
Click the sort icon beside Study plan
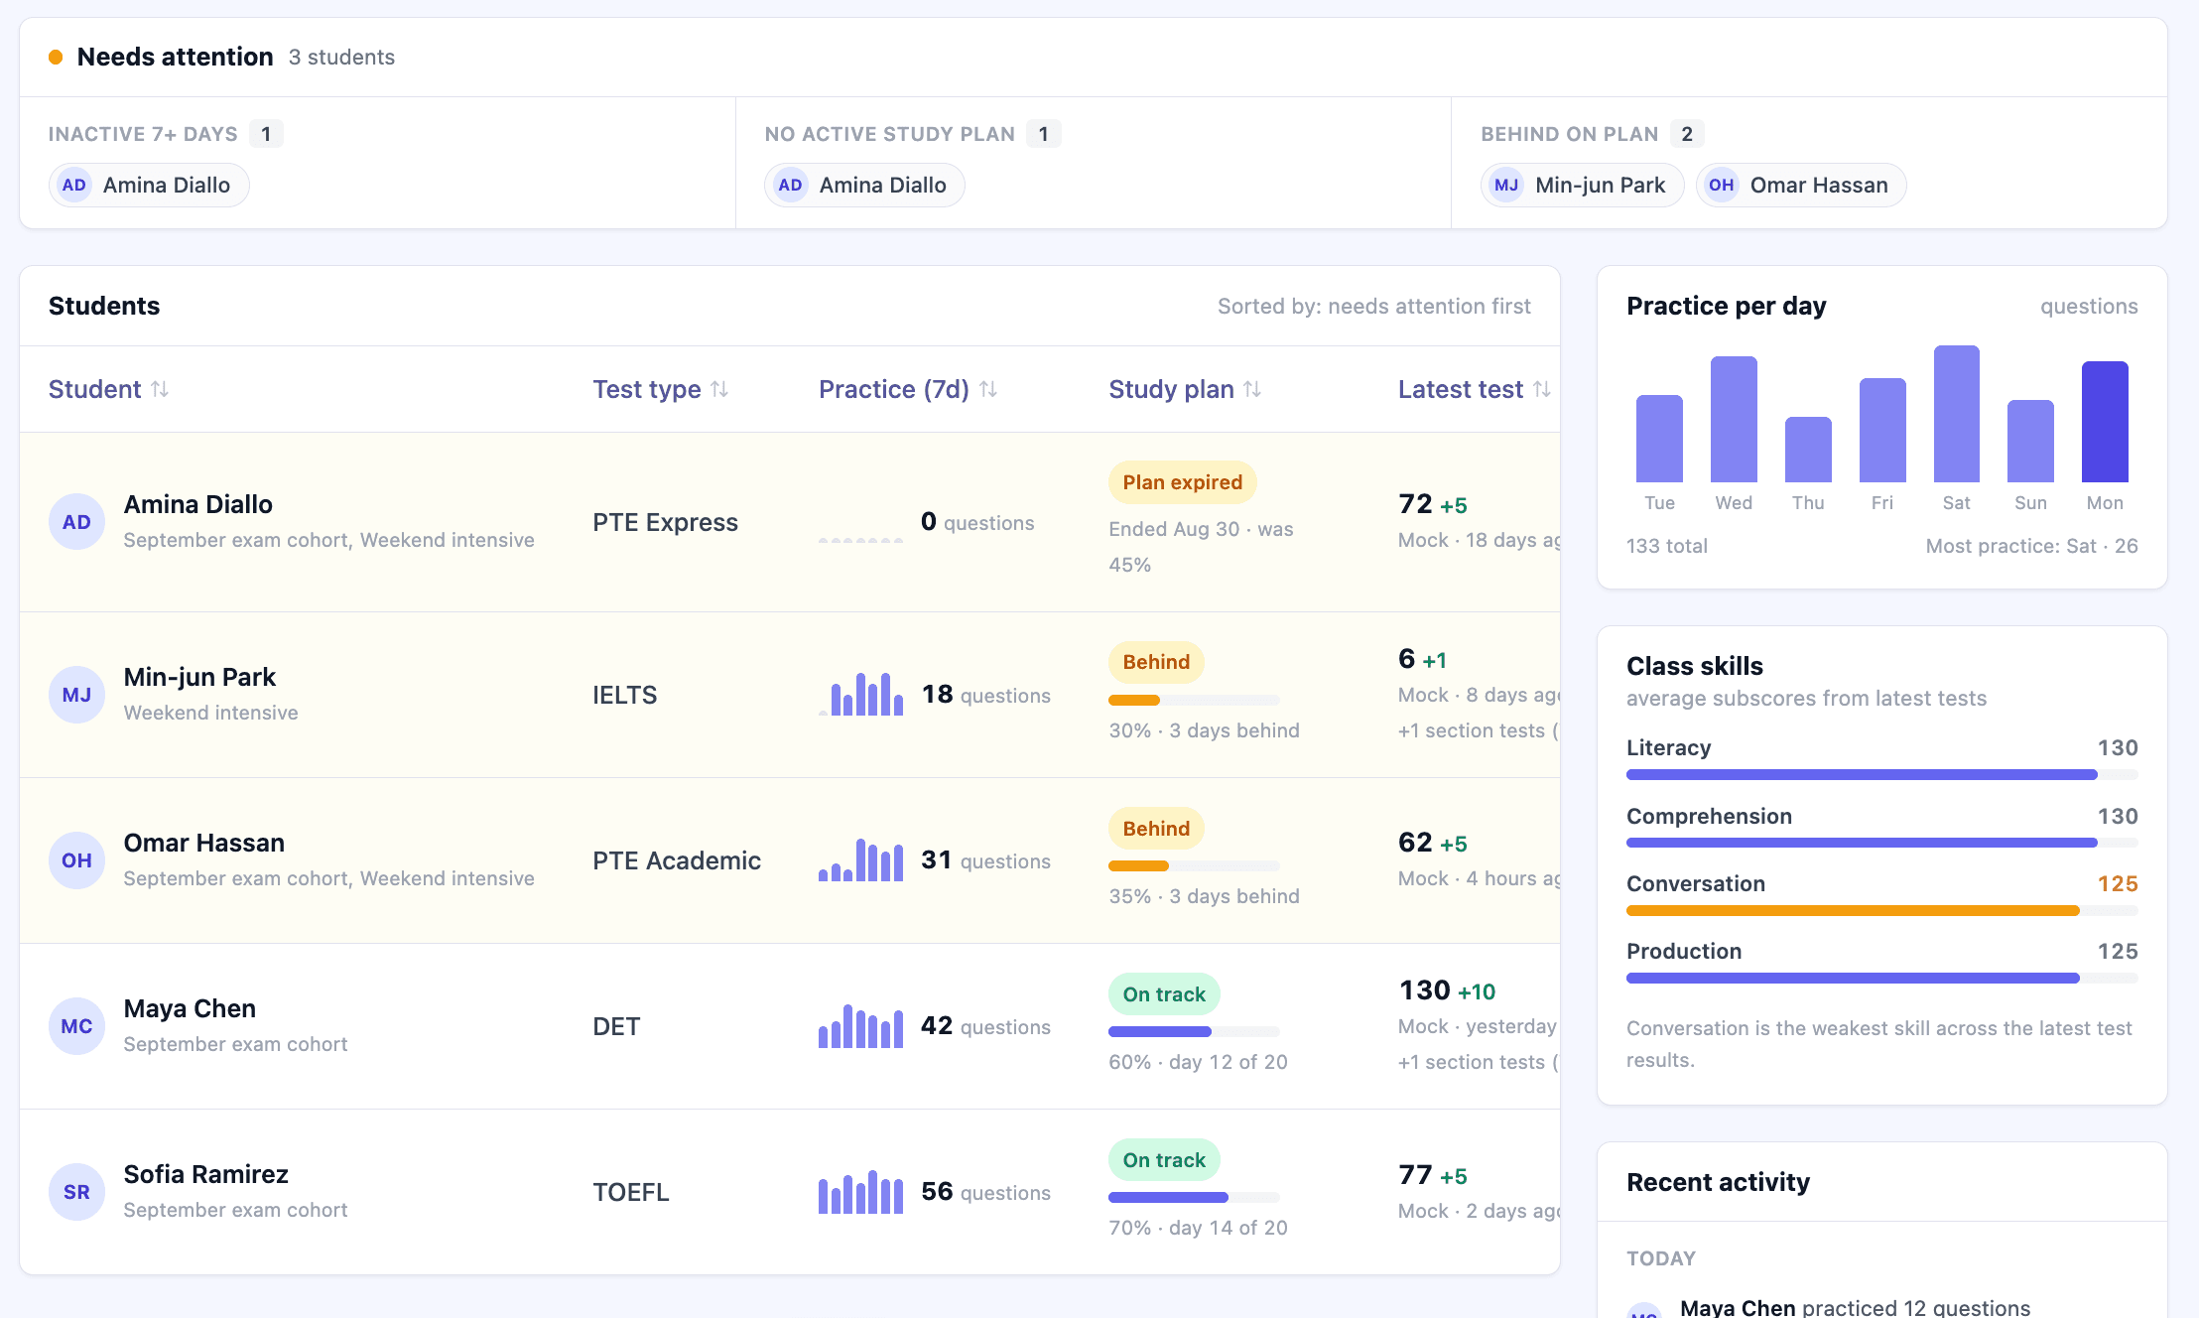click(x=1252, y=389)
